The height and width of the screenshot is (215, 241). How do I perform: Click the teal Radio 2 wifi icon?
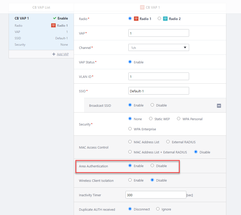(x=165, y=19)
